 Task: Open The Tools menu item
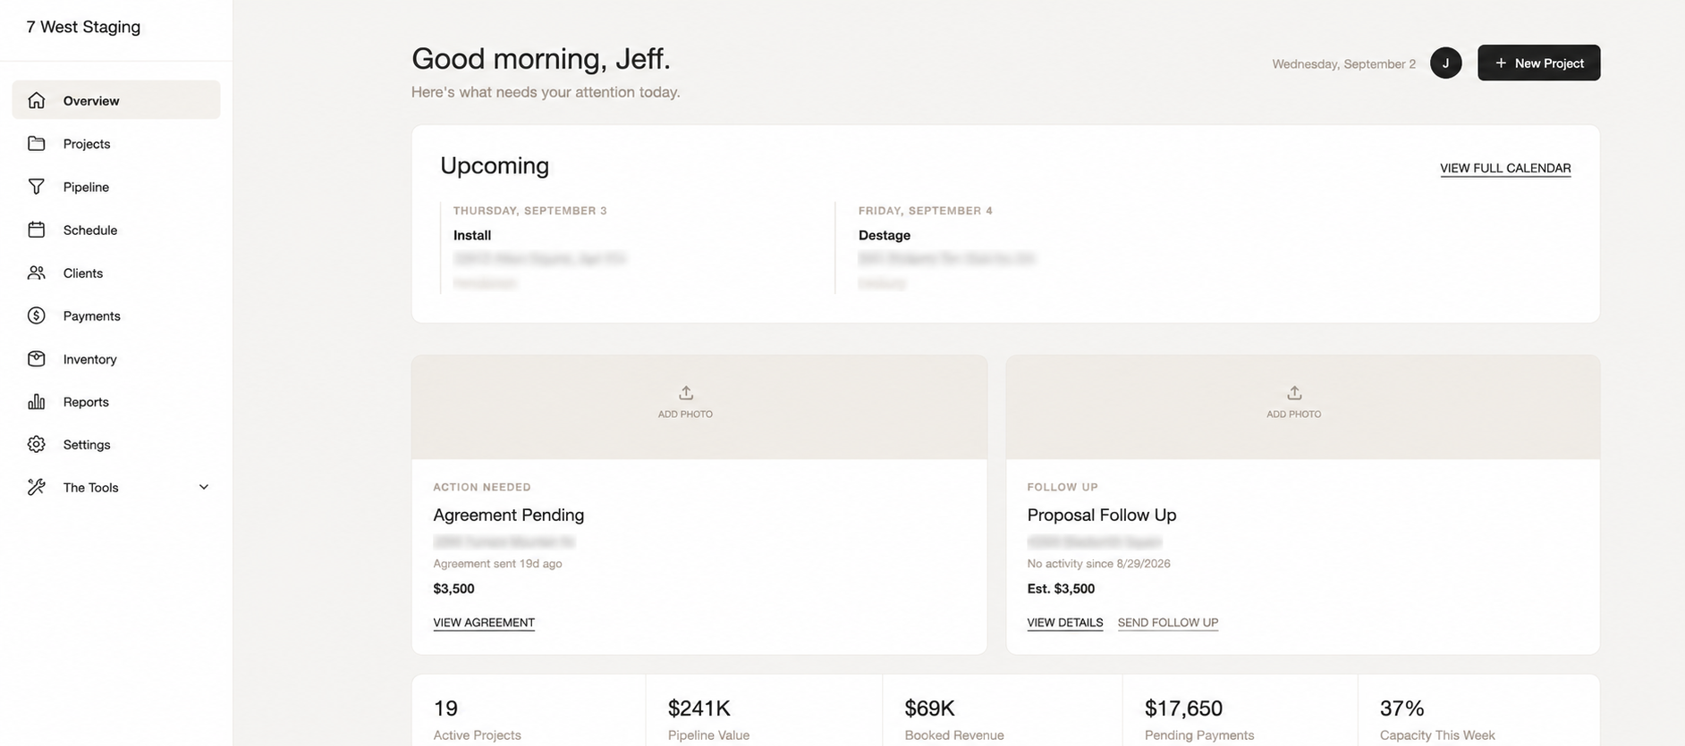116,487
